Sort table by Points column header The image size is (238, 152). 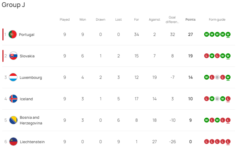[190, 19]
